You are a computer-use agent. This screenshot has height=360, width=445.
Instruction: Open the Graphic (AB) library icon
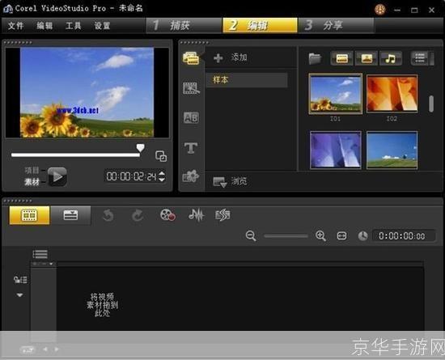[191, 118]
